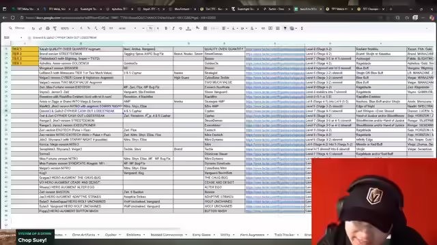Open the tactics link in the TIER 1 row
437x245 pixels.
pyautogui.click(x=274, y=63)
